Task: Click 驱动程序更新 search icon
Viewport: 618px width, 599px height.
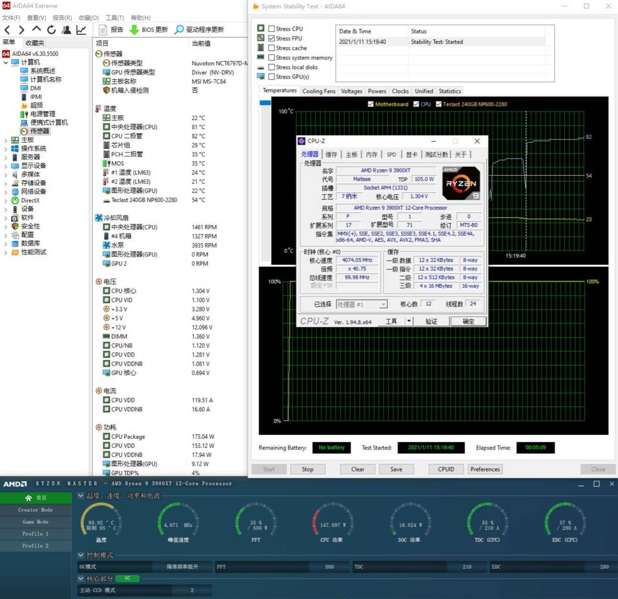Action: coord(179,30)
